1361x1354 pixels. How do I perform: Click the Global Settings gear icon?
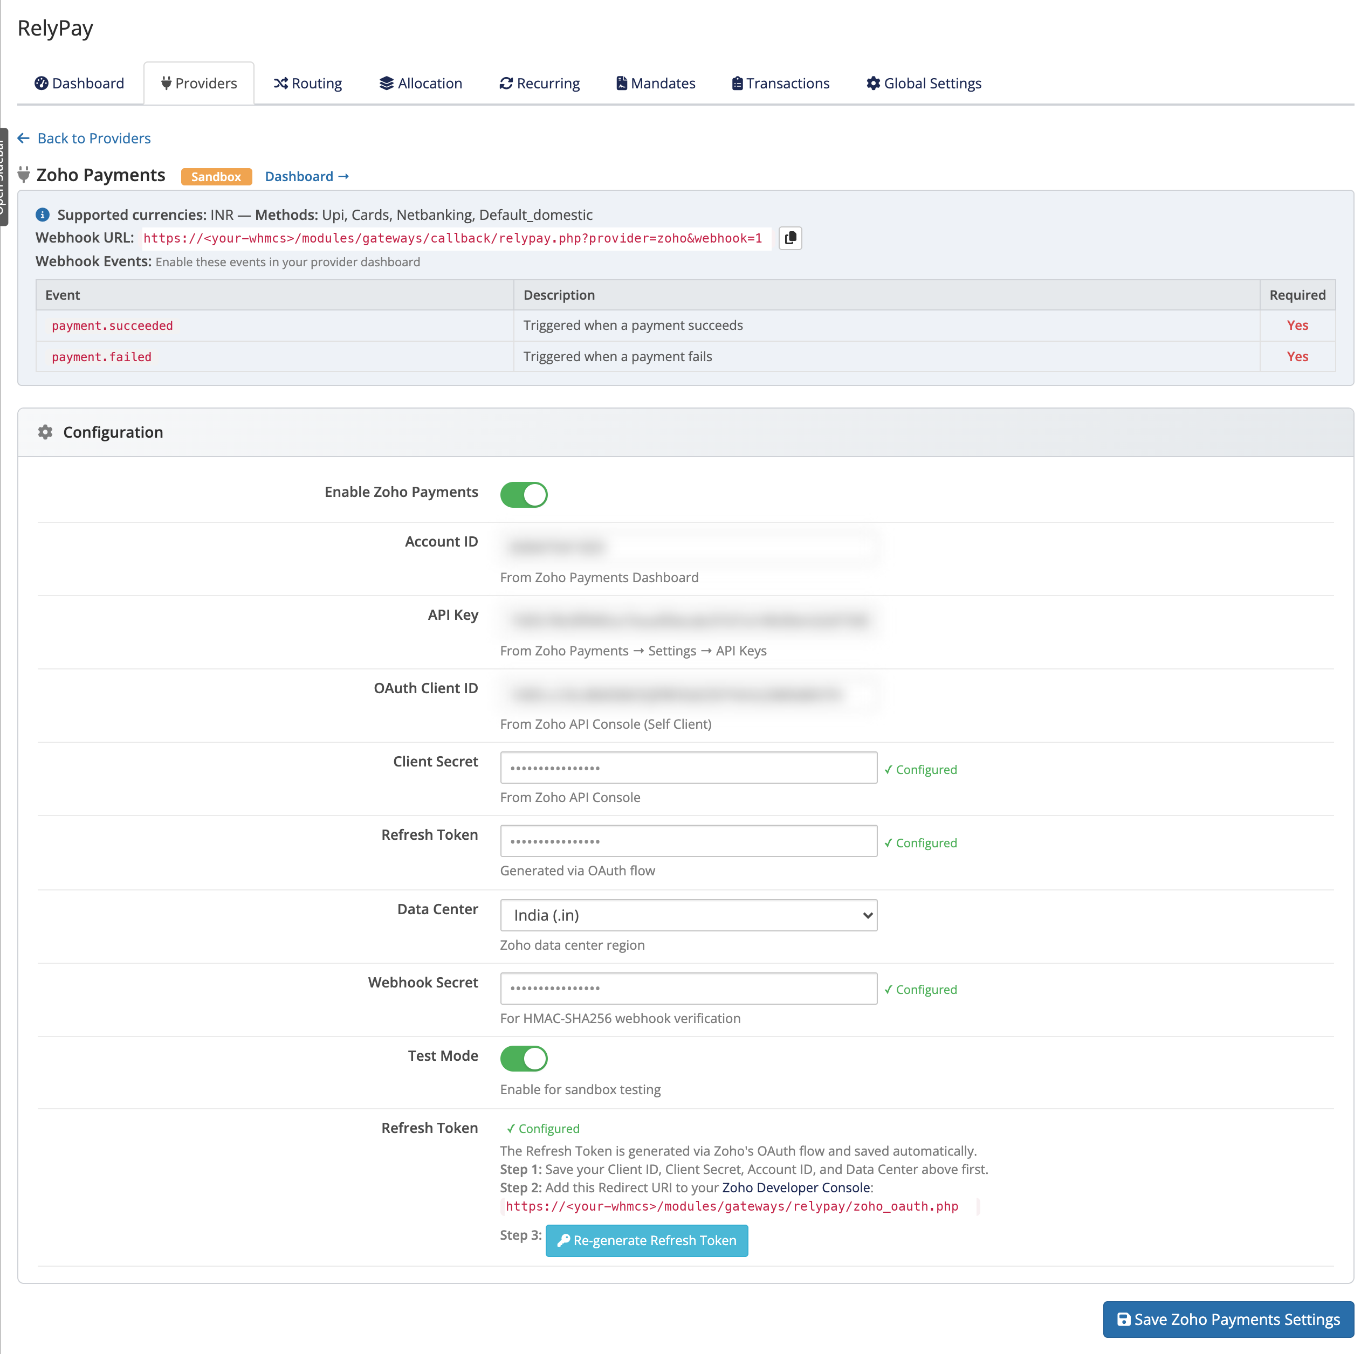click(x=873, y=83)
